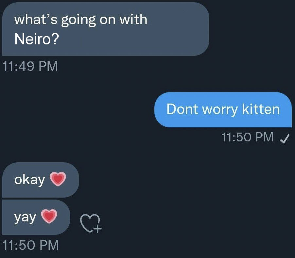This screenshot has width=295, height=258.
Task: Tap the "yay" message bubble
Action: (x=36, y=217)
